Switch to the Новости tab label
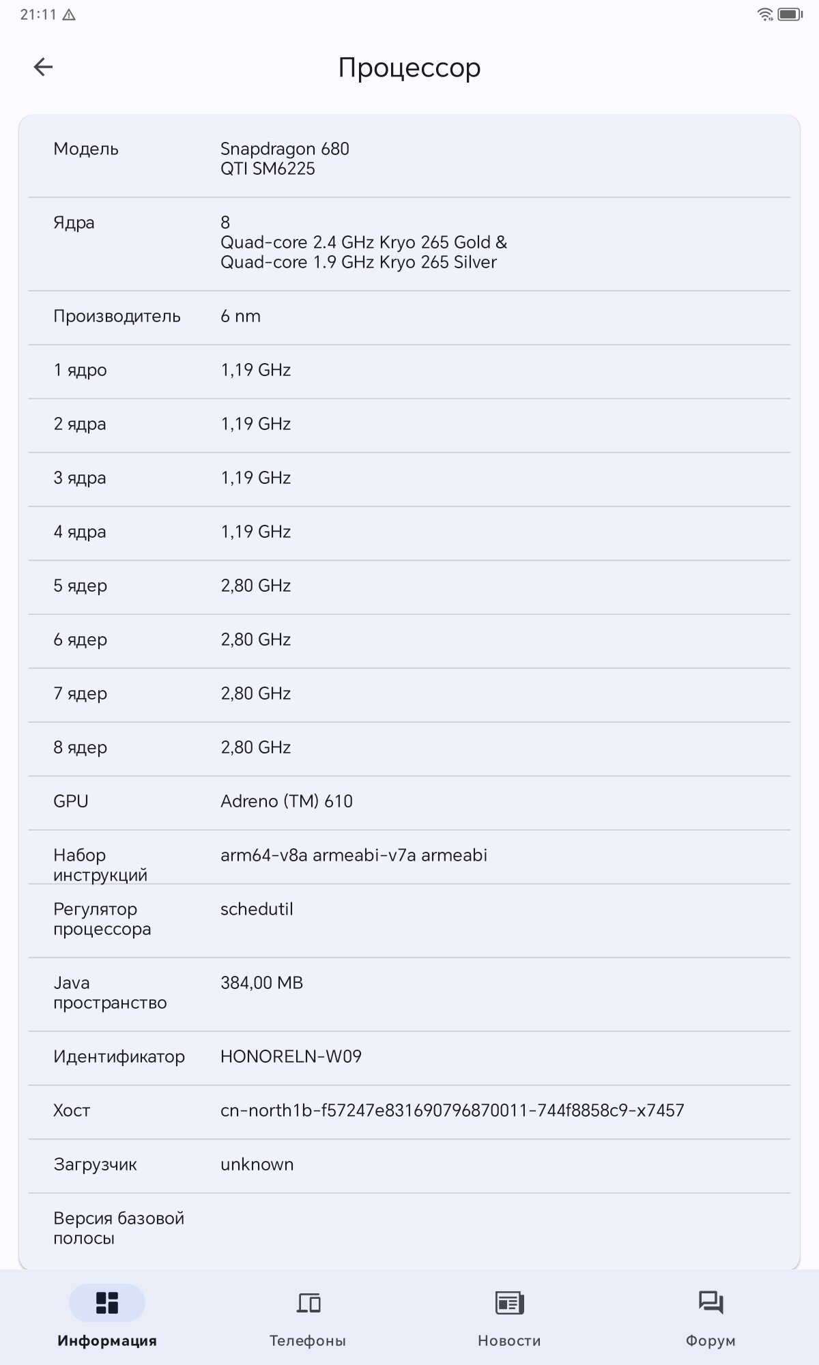This screenshot has height=1365, width=819. [x=509, y=1340]
